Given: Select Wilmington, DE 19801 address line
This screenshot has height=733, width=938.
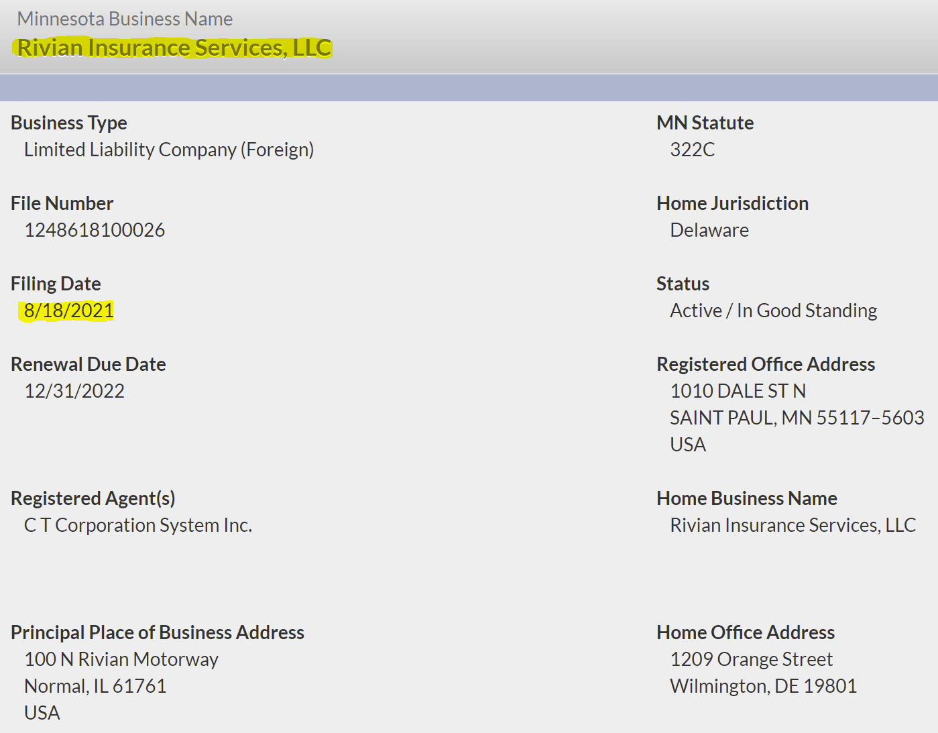Looking at the screenshot, I should click(764, 686).
